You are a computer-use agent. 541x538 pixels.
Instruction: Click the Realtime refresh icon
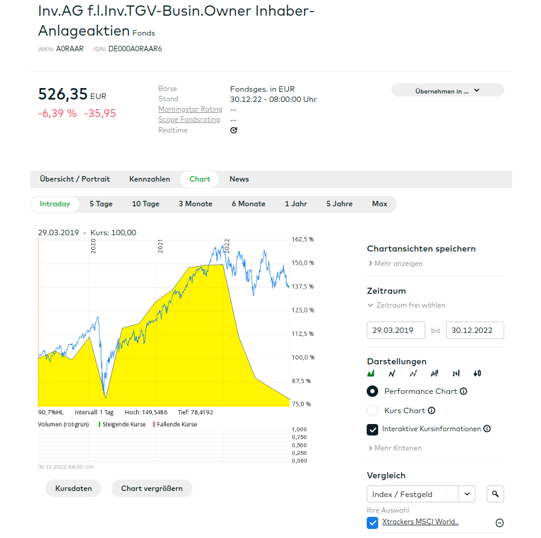234,130
